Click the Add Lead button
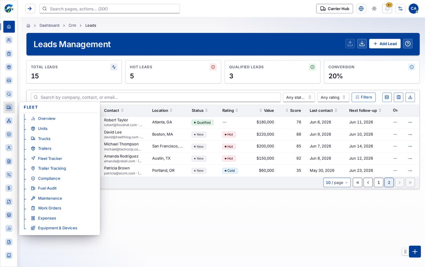 coord(385,44)
